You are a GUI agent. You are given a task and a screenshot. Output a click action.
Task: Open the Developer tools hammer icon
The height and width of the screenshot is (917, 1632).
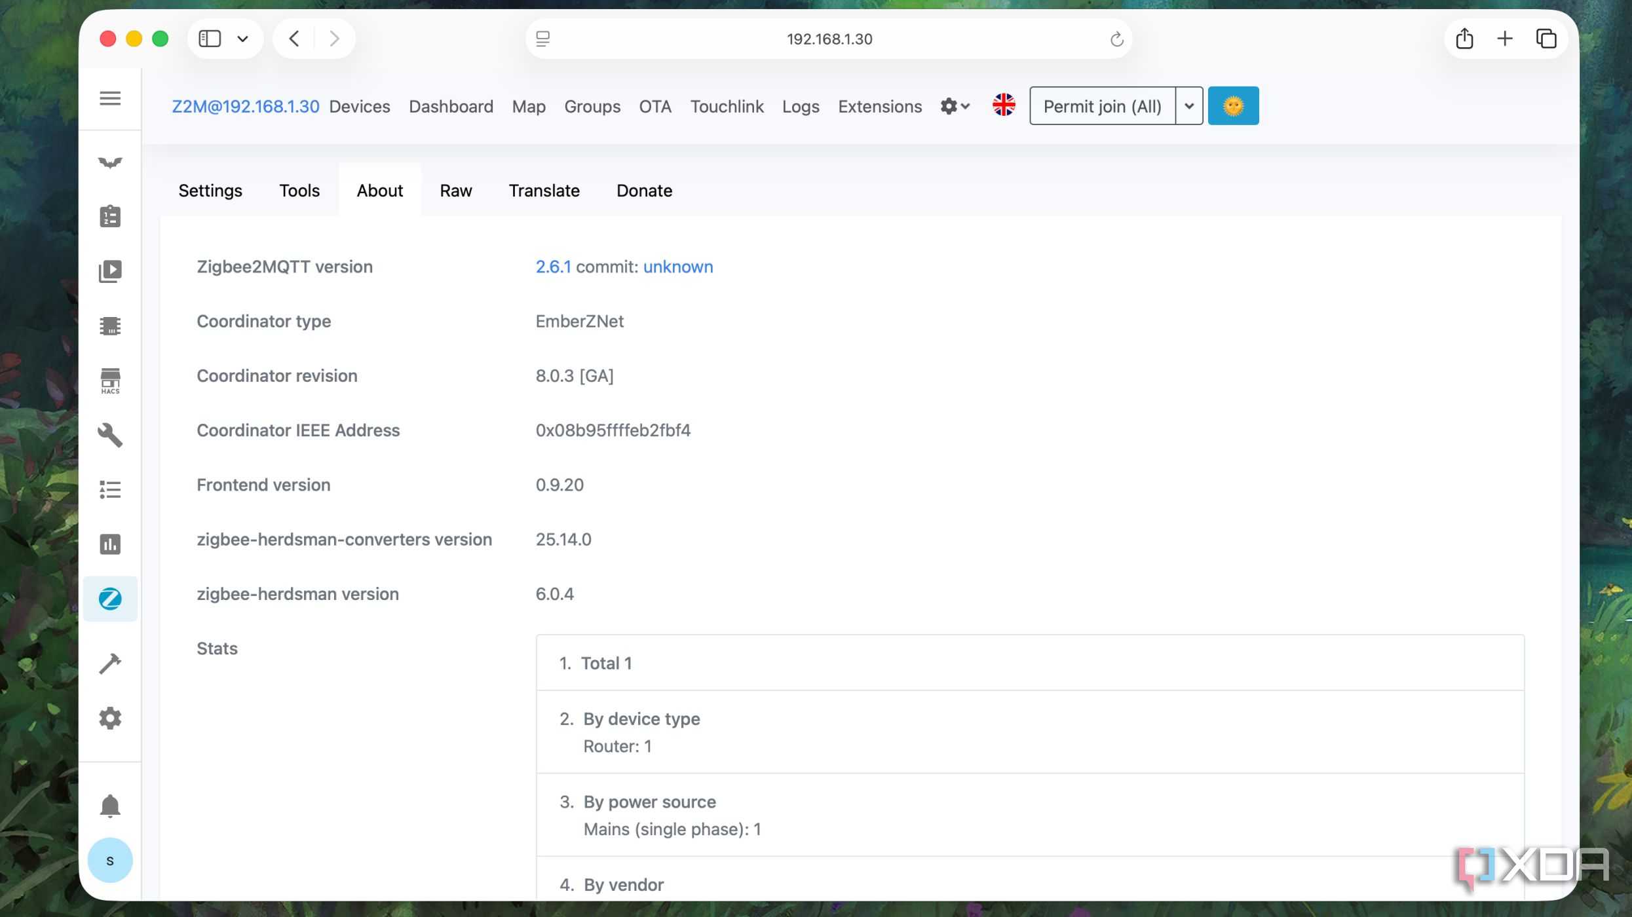coord(110,664)
